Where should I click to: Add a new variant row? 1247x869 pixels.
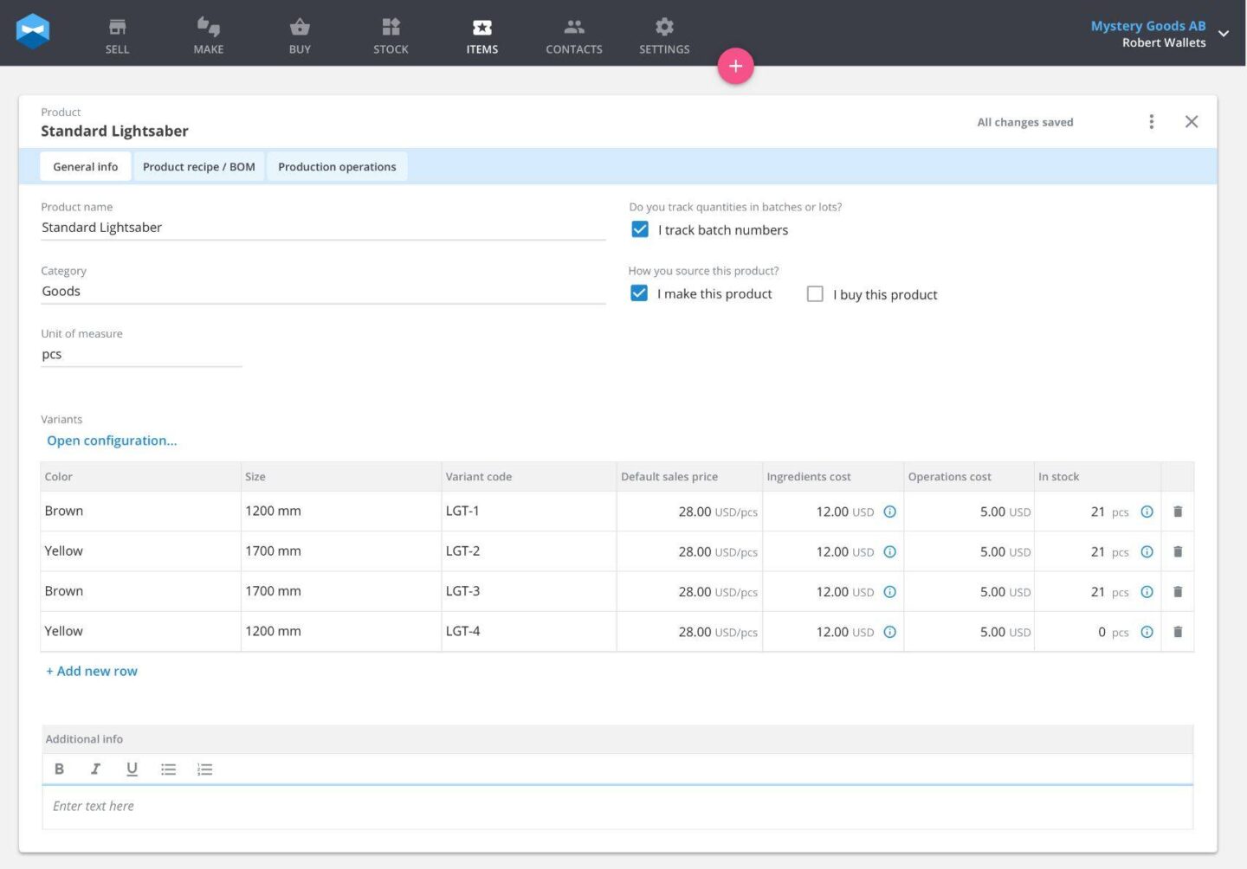pos(91,670)
